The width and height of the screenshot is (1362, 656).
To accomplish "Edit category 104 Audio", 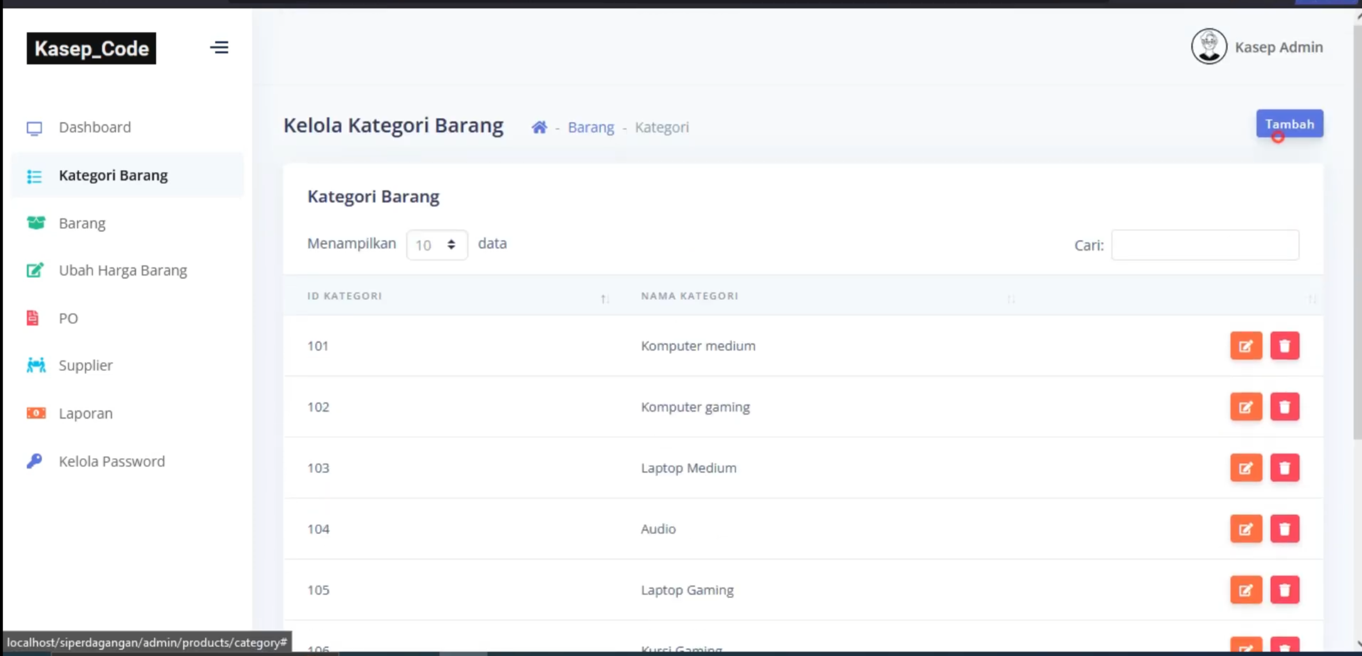I will pyautogui.click(x=1246, y=529).
